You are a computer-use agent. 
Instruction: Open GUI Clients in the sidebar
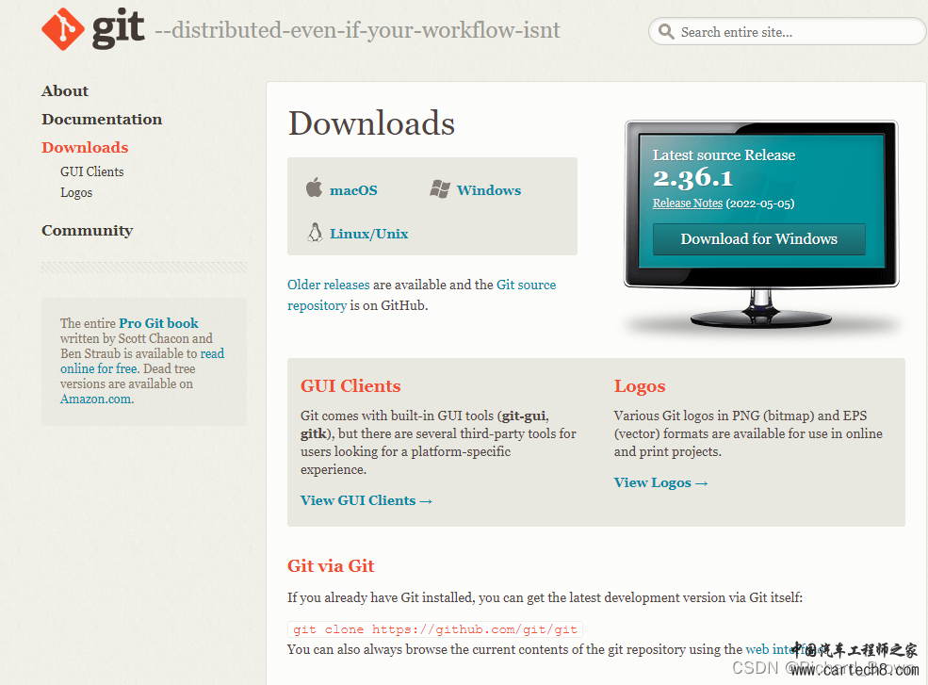[x=91, y=171]
